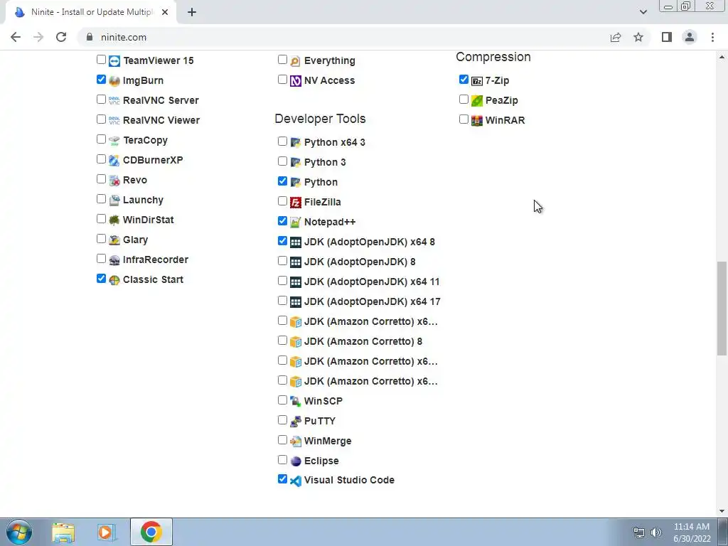728x546 pixels.
Task: Check JDK (AdoptOpenJDK) x64 17 checkbox
Action: click(x=282, y=301)
